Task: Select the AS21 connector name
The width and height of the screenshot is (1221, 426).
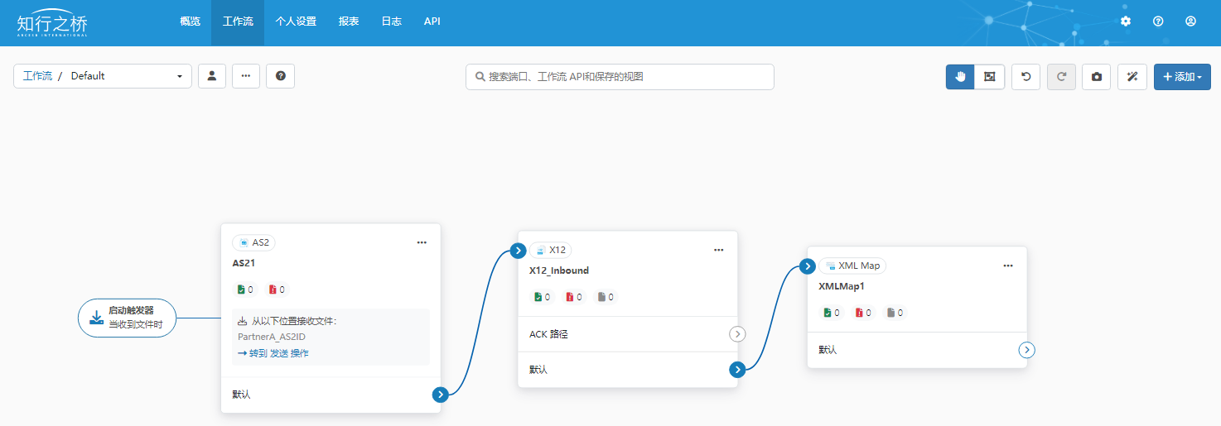Action: 244,263
